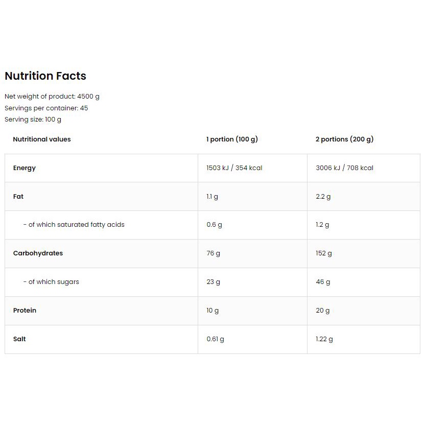Click the 3006 kJ / 708 kcal value
The height and width of the screenshot is (426, 426).
[344, 168]
